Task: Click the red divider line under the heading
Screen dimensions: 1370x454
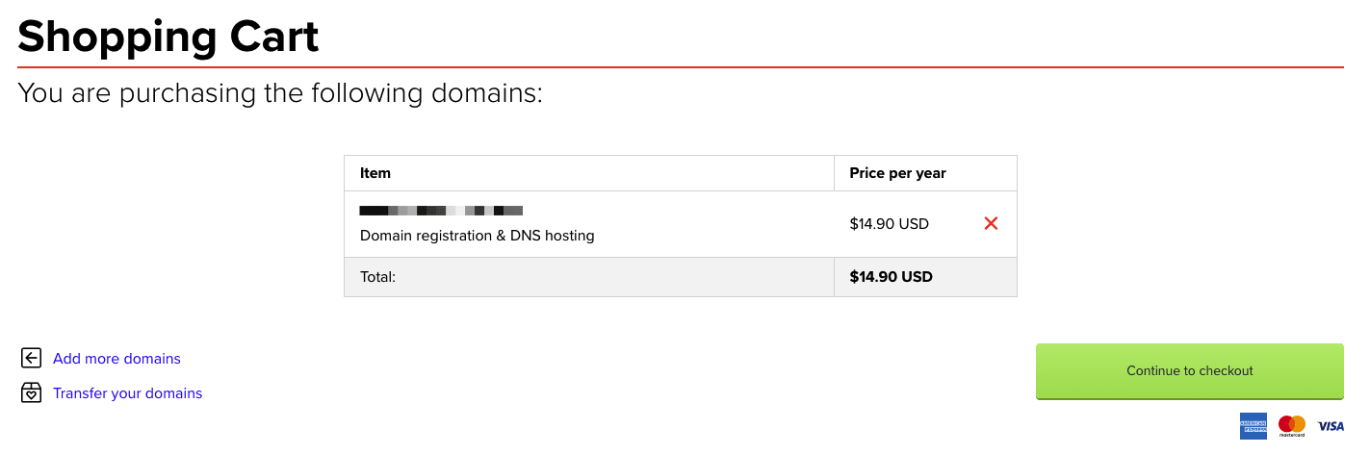Action: [680, 67]
